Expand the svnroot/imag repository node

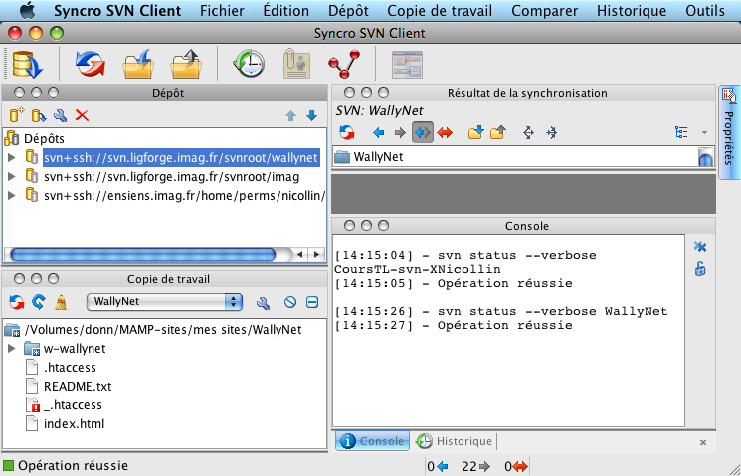12,176
